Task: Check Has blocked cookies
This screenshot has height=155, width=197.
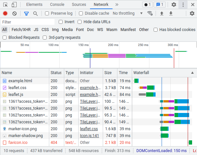Action: [155, 30]
